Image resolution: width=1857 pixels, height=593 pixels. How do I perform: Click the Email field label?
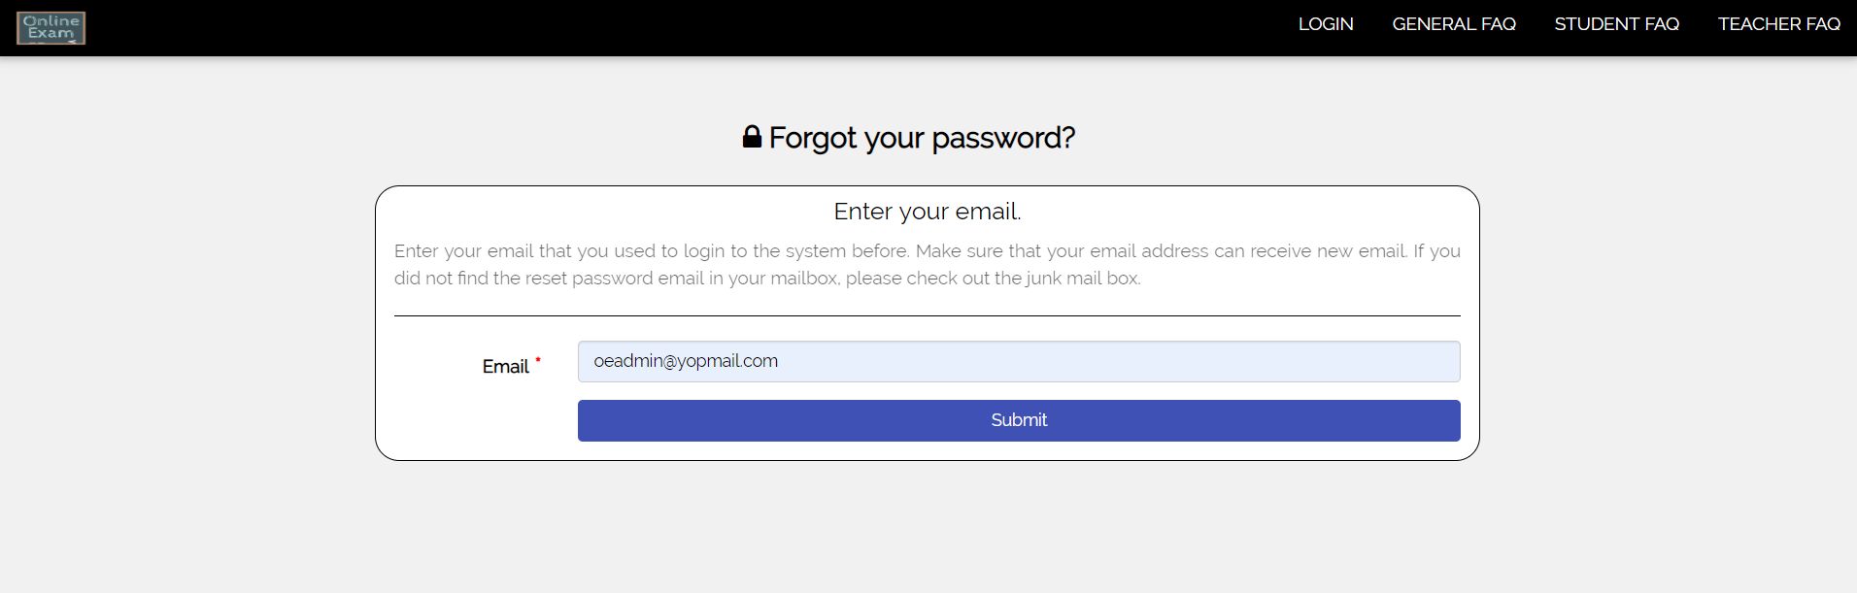click(505, 367)
